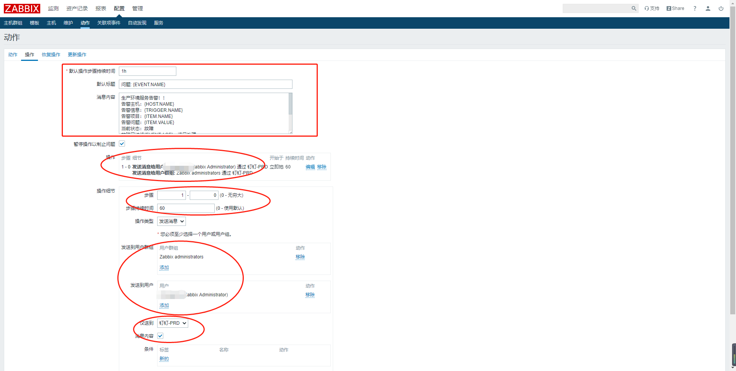Click the 步骤持续时间 field with 60

tap(186, 208)
